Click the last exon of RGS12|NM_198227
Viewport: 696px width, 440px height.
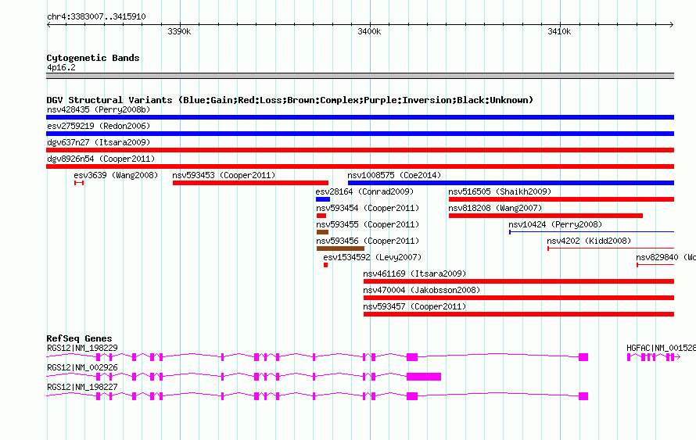pos(583,396)
